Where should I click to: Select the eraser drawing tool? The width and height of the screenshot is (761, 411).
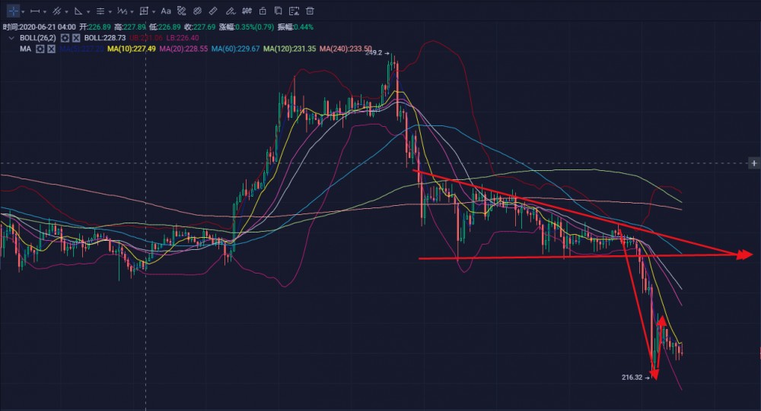point(197,11)
